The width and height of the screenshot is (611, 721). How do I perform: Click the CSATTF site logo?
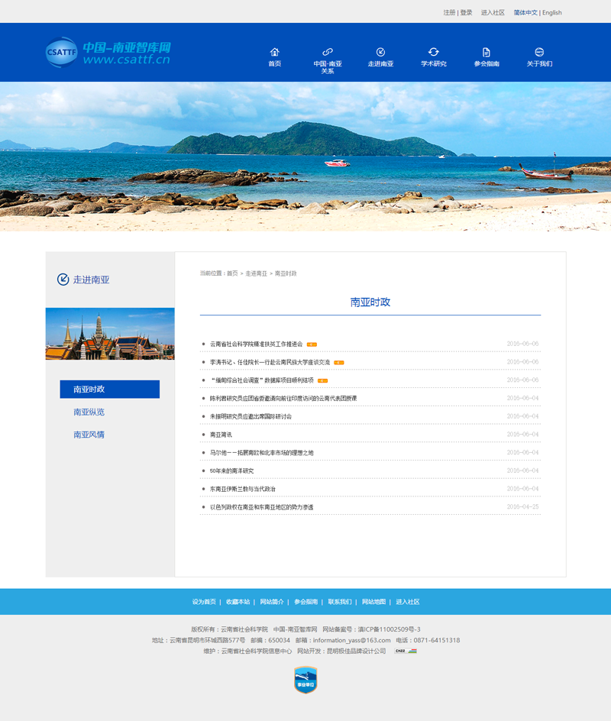(x=108, y=53)
